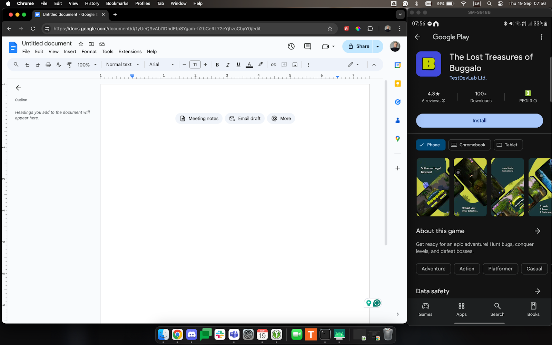Bookmark this page star in address bar
This screenshot has width=552, height=345.
point(330,29)
